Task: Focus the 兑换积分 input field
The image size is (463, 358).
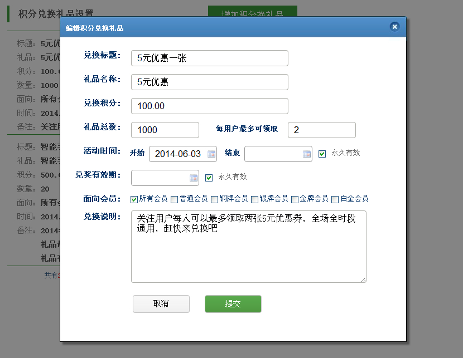Action: click(x=210, y=106)
